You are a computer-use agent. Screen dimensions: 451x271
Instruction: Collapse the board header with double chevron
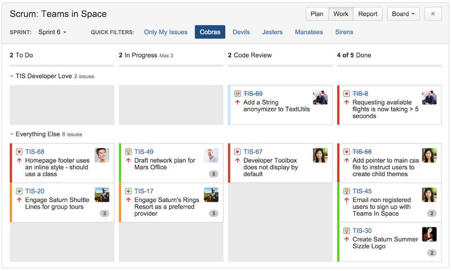pos(433,14)
